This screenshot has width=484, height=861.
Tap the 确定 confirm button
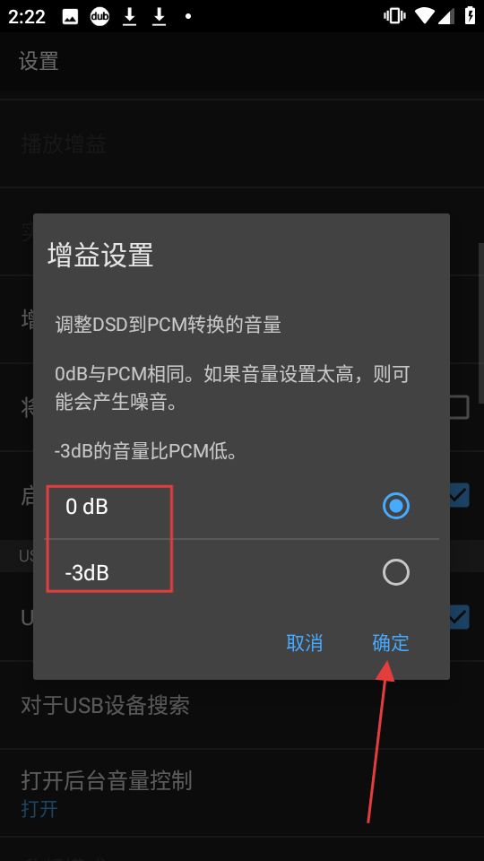tap(391, 642)
